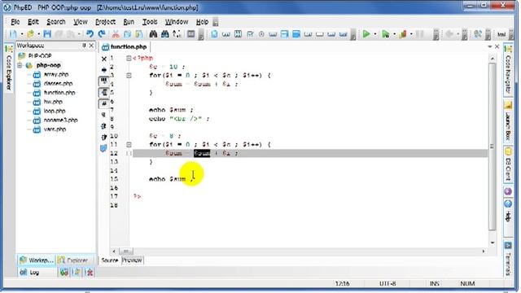
Task: Open editor tab list dropdown arrow
Action: tap(490, 46)
